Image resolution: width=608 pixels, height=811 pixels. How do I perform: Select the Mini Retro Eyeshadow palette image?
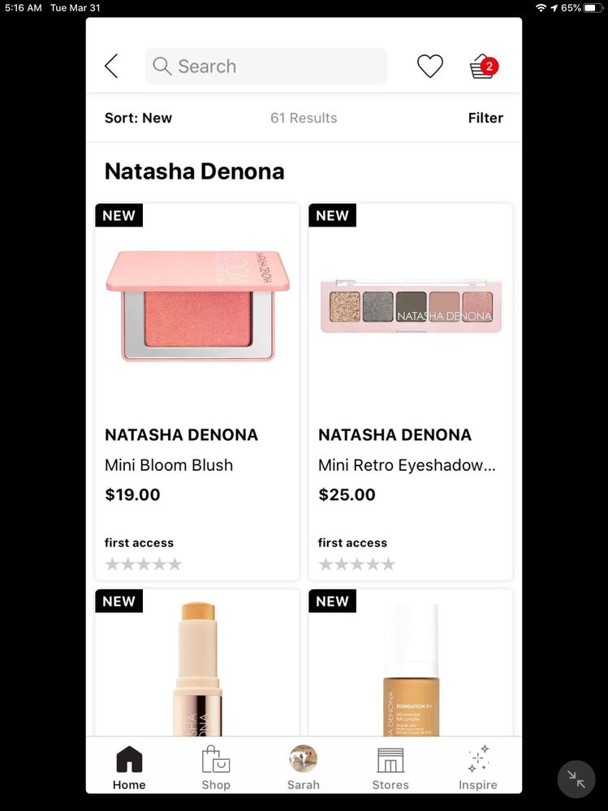(411, 306)
